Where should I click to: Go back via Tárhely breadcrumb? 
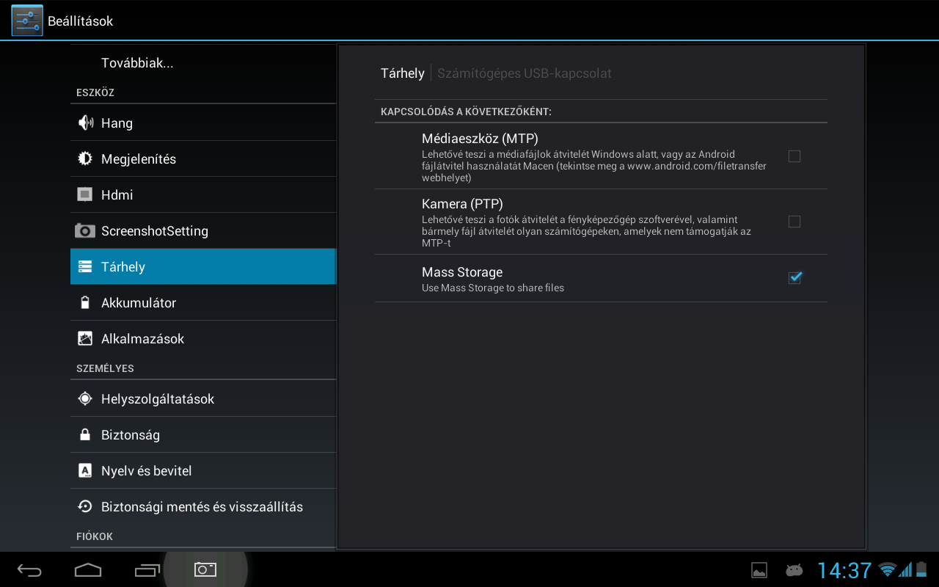pos(402,73)
